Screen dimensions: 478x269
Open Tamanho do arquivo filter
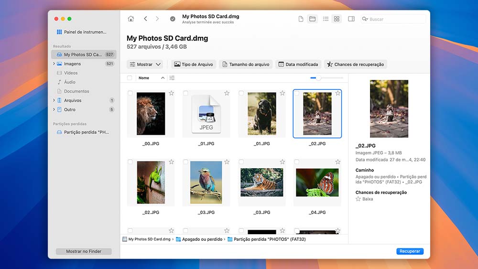tap(246, 65)
